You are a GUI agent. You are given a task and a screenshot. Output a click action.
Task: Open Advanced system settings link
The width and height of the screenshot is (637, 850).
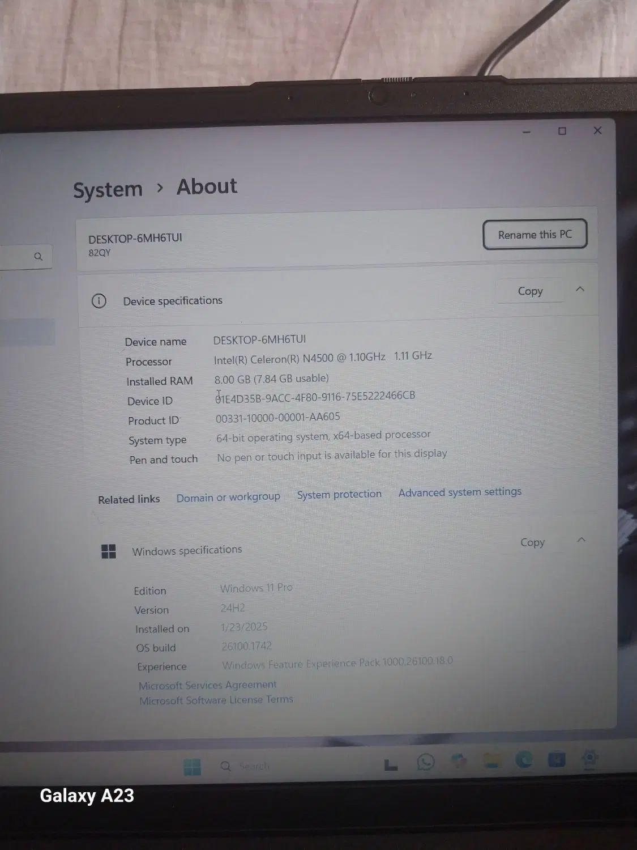tap(460, 492)
